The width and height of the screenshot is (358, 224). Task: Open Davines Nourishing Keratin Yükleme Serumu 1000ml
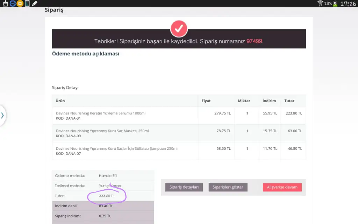pos(101,113)
